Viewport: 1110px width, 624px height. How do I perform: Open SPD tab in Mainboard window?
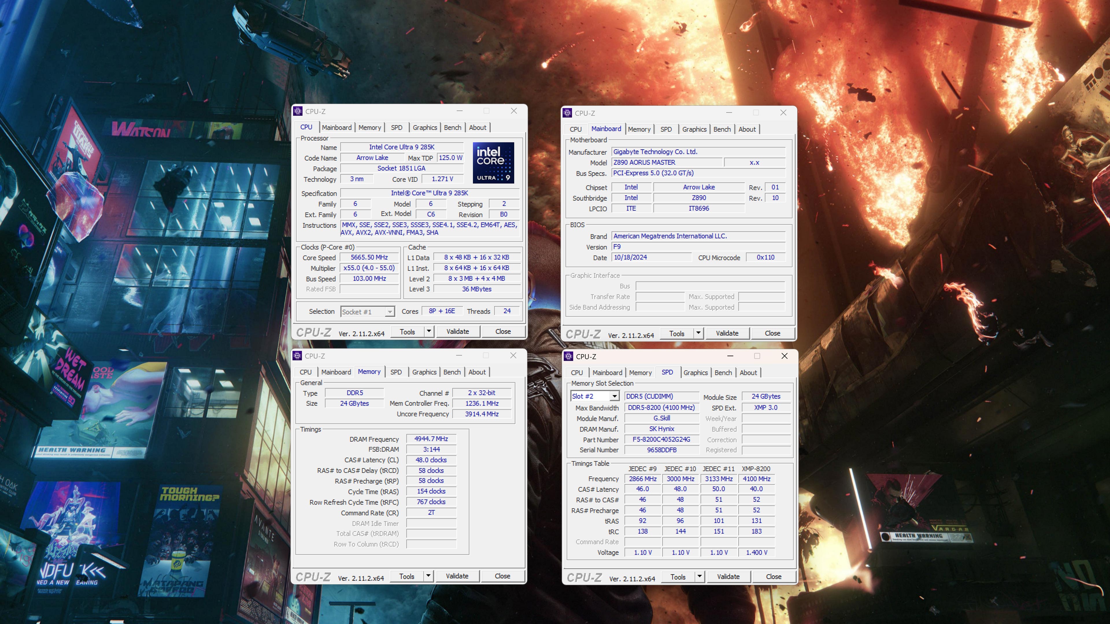coord(666,129)
